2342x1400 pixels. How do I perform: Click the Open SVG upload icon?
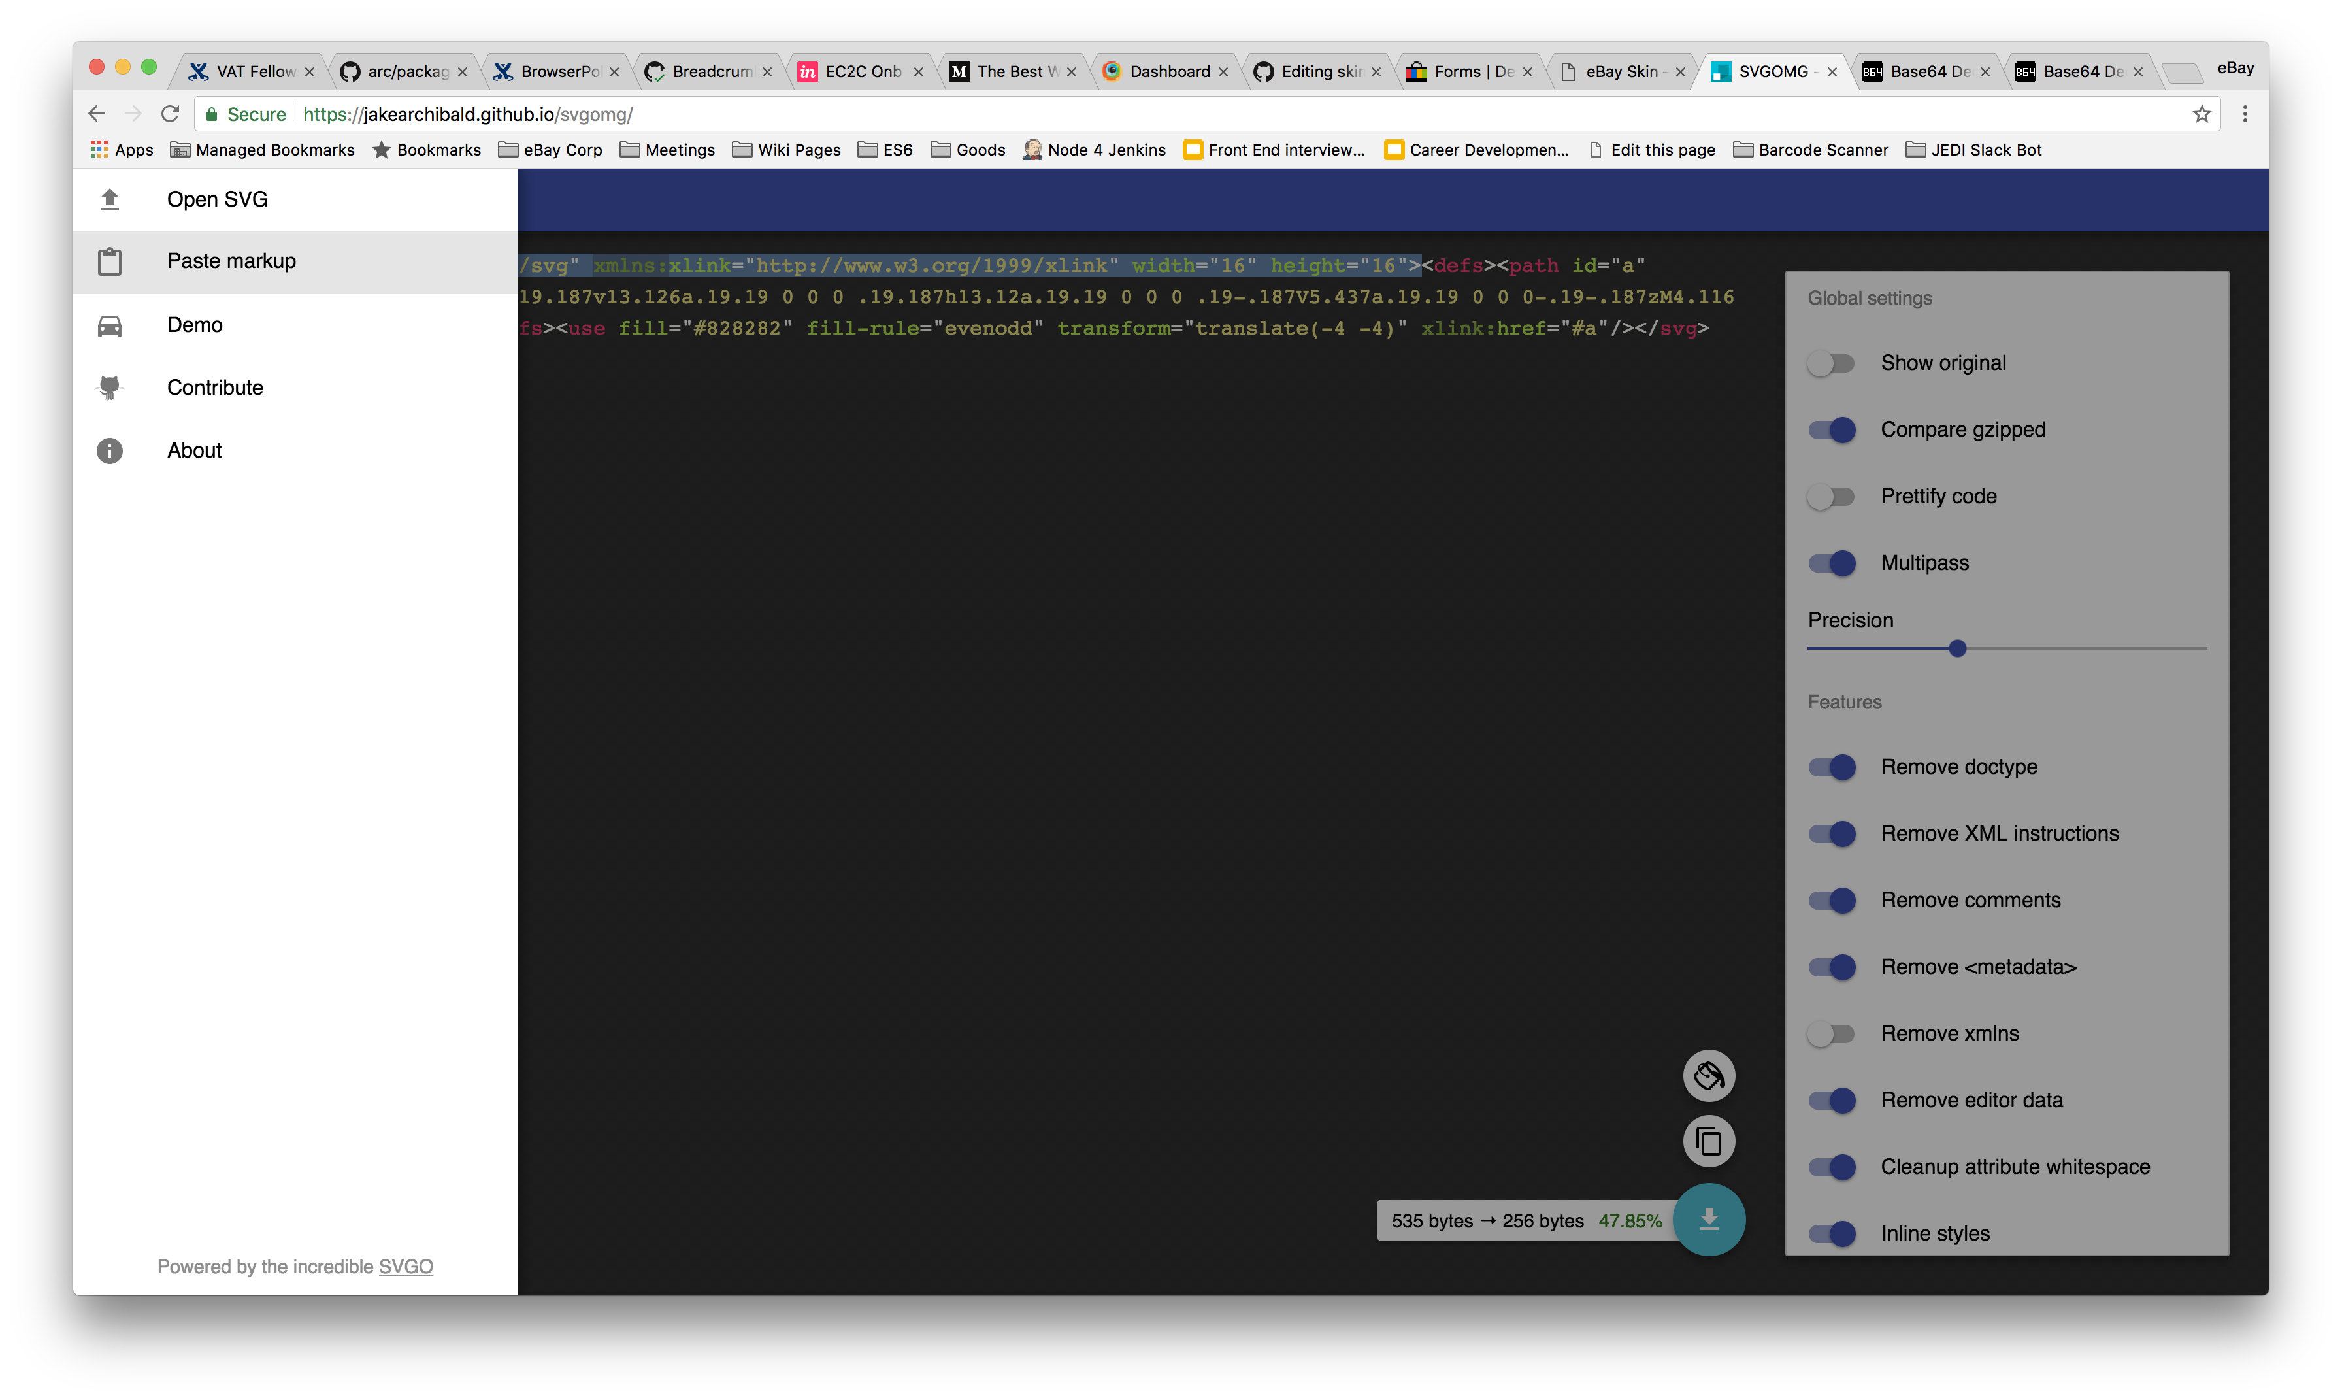[x=109, y=199]
